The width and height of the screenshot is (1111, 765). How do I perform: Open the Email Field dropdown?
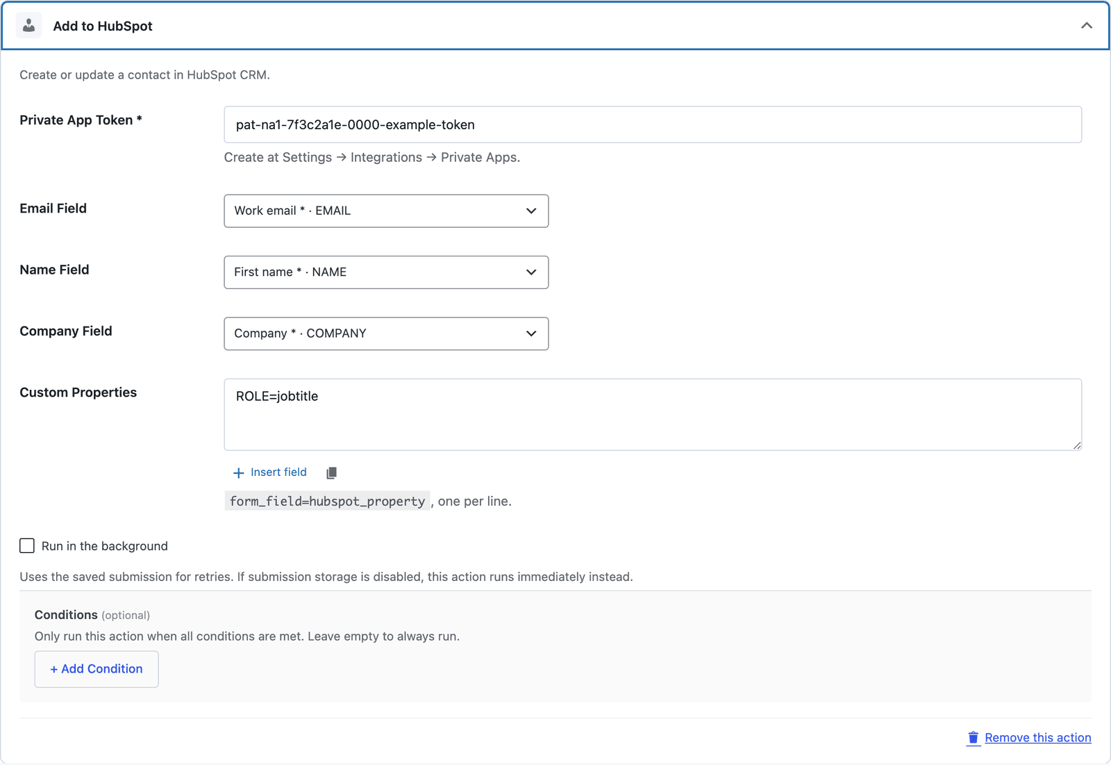click(x=386, y=211)
